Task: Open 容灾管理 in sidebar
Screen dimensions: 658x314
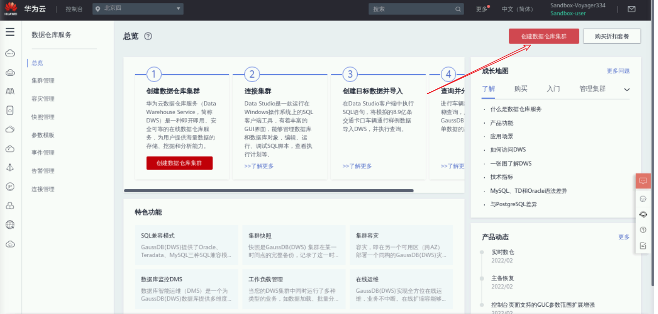Action: (x=43, y=99)
